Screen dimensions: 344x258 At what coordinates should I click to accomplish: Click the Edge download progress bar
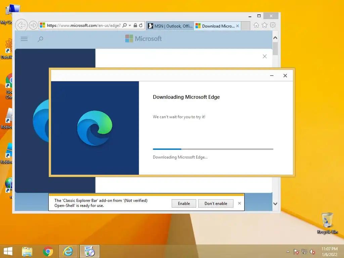click(x=213, y=149)
